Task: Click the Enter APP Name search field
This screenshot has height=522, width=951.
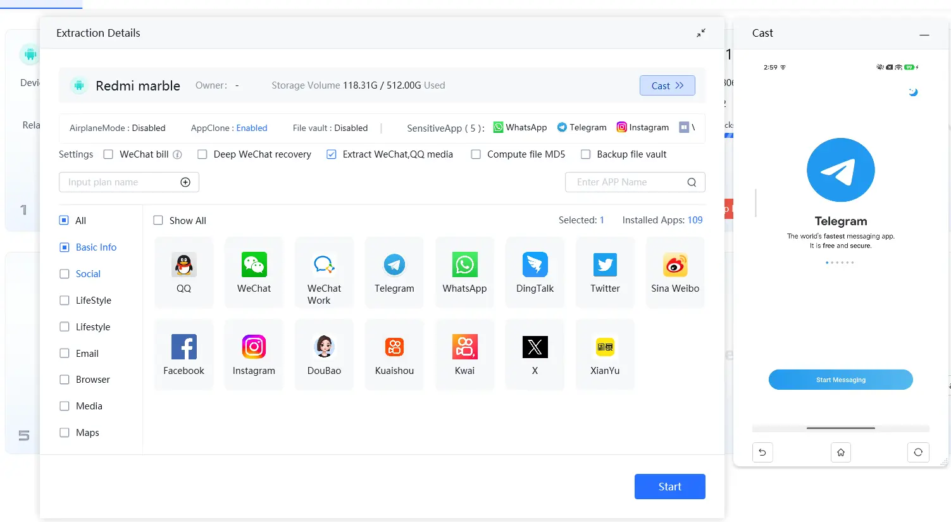Action: (x=635, y=182)
